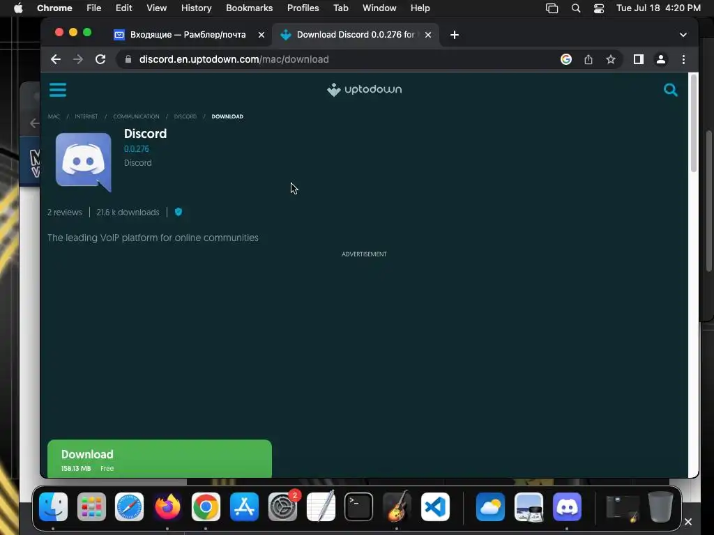
Task: Launch Visual Studio Code from the Dock
Action: point(435,506)
